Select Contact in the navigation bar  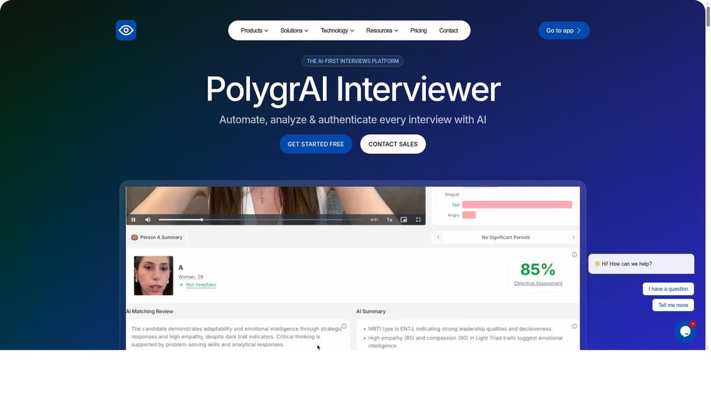449,30
